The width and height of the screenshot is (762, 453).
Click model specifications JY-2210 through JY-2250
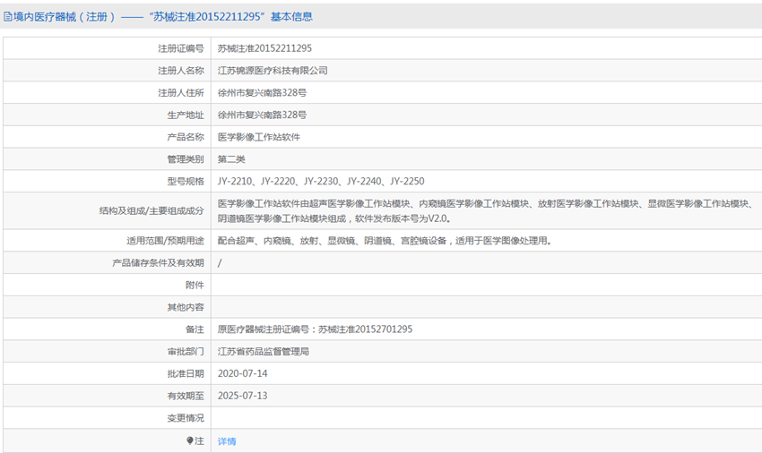click(321, 182)
